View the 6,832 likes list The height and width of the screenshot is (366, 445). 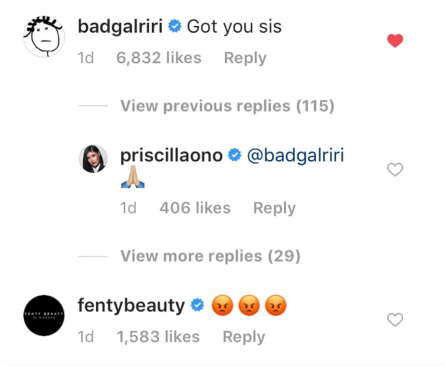pos(158,58)
